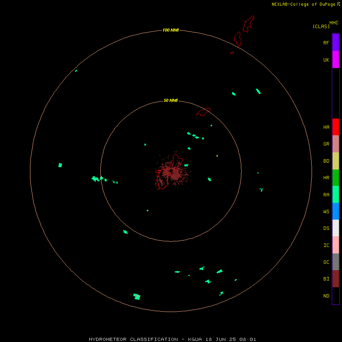This screenshot has height=342, width=342.
Task: Click the rain echo with pink core near bottom
Action: pos(137,297)
